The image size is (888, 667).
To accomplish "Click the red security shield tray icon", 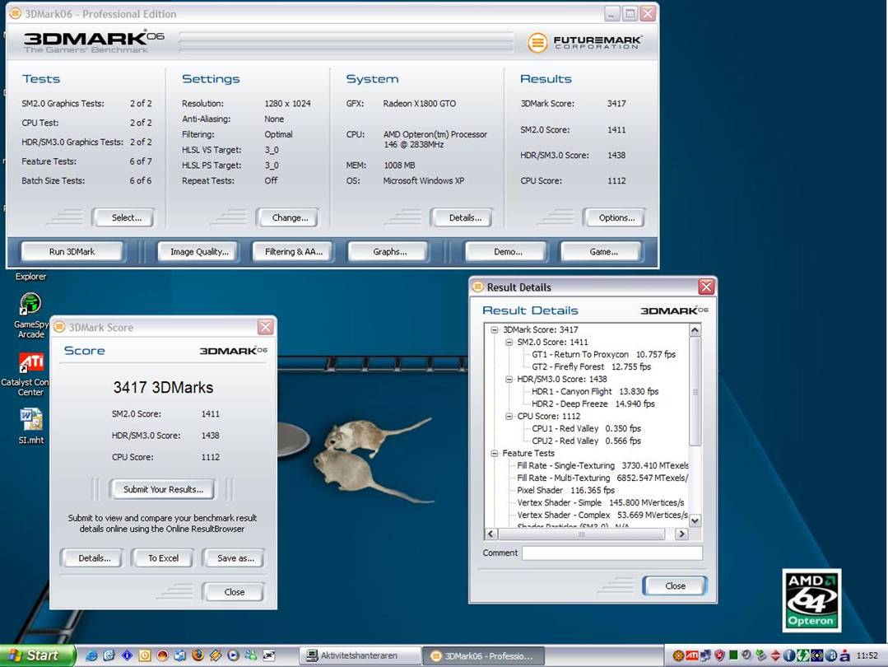I will tap(720, 655).
